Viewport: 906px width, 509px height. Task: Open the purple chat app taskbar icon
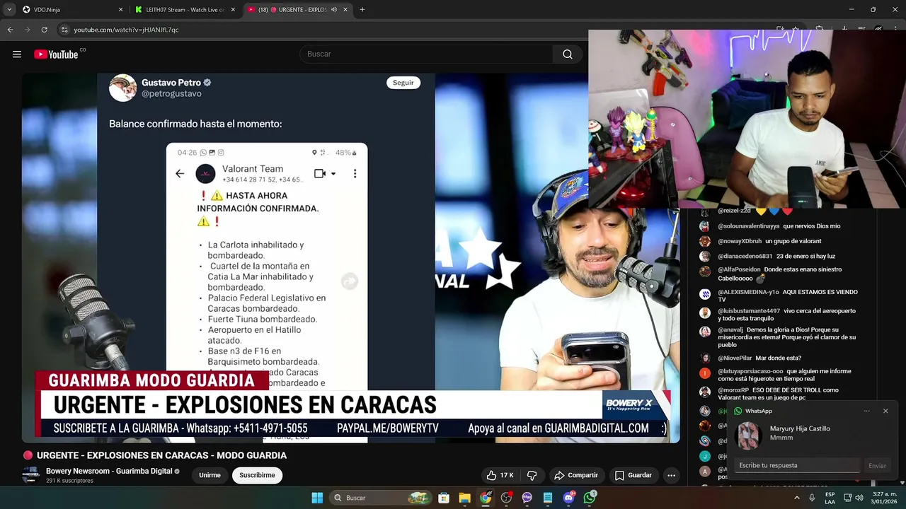tap(527, 498)
